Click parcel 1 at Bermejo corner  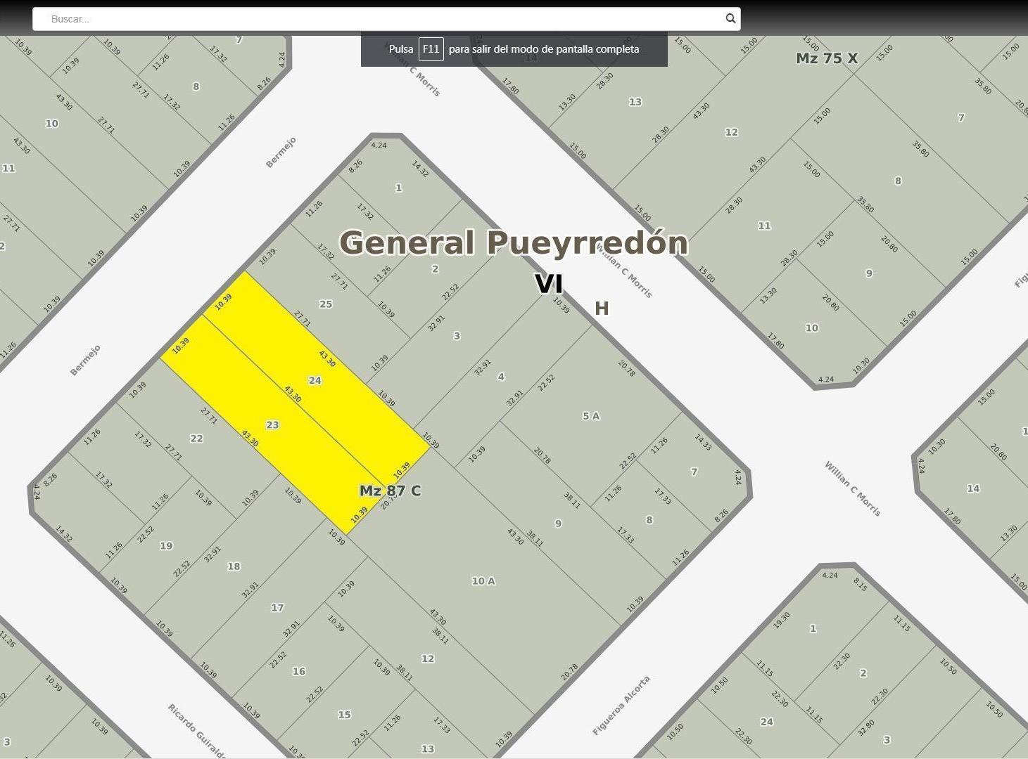click(x=398, y=188)
